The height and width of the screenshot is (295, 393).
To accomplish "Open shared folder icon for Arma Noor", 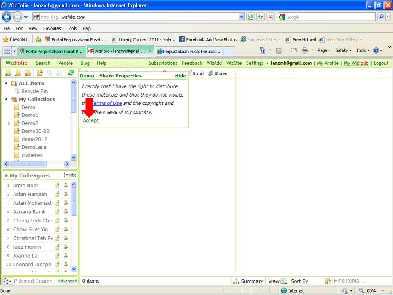I will pos(57,185).
